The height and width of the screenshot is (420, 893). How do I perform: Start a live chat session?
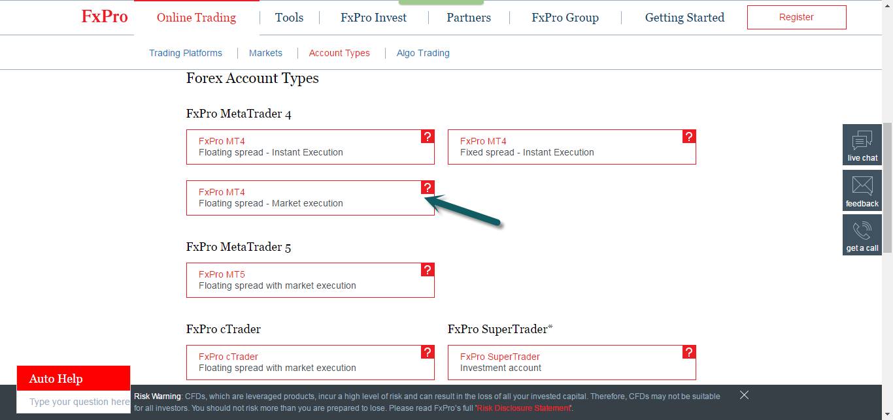(x=862, y=144)
